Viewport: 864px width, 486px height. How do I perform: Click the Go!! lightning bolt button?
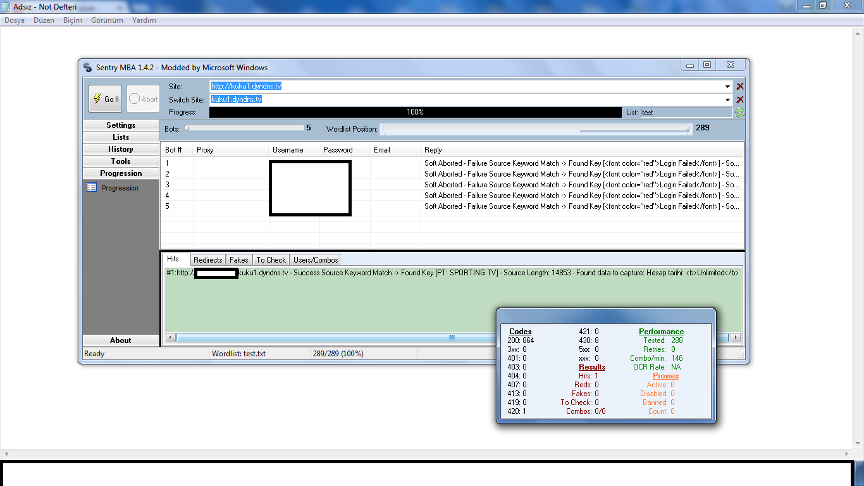point(105,99)
